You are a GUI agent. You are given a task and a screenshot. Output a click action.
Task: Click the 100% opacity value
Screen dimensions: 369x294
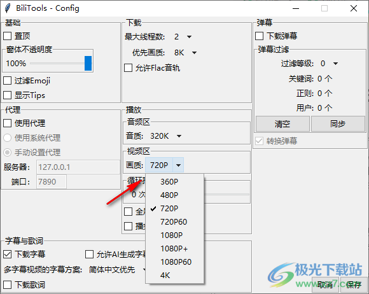pos(16,64)
